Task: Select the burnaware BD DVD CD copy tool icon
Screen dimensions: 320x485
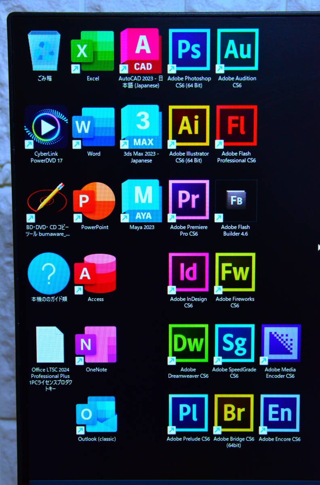Action: coord(46,202)
